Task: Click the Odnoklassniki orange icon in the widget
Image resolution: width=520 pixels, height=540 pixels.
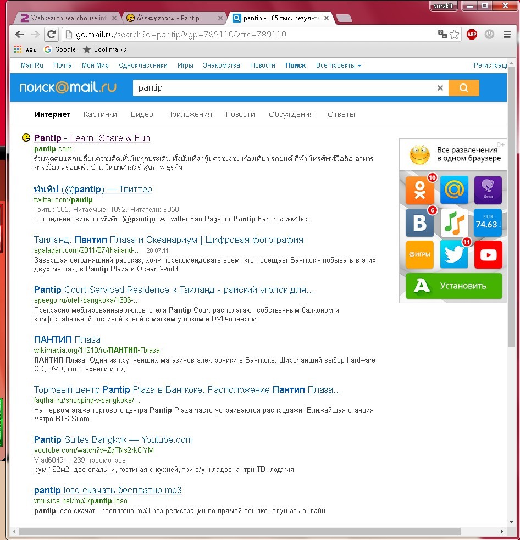Action: click(420, 190)
